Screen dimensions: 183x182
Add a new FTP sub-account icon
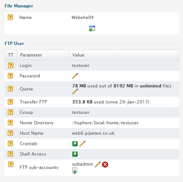[x=75, y=170]
